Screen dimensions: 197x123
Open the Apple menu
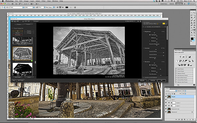click(x=2, y=1)
